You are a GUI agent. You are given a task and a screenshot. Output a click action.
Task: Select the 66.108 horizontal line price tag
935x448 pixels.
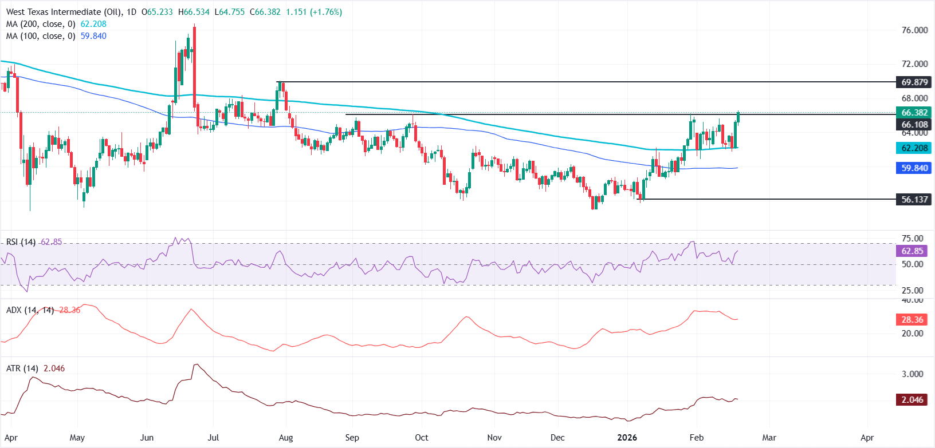[x=914, y=125]
